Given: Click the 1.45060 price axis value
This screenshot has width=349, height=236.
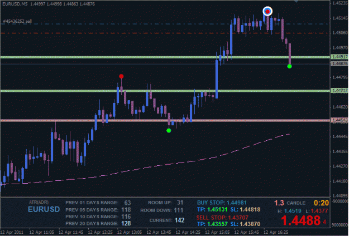Looking at the screenshot, I should [x=340, y=33].
